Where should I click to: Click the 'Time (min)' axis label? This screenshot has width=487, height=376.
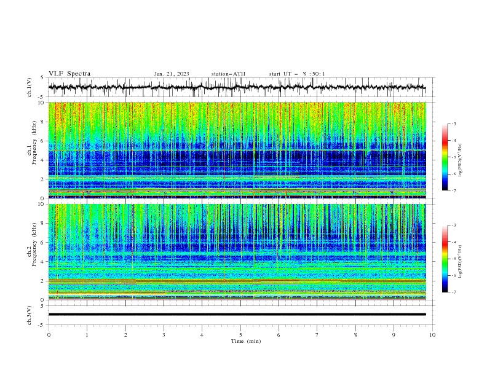point(246,341)
